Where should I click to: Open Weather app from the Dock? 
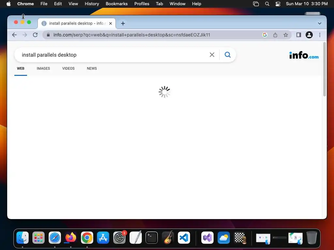pos(223,238)
